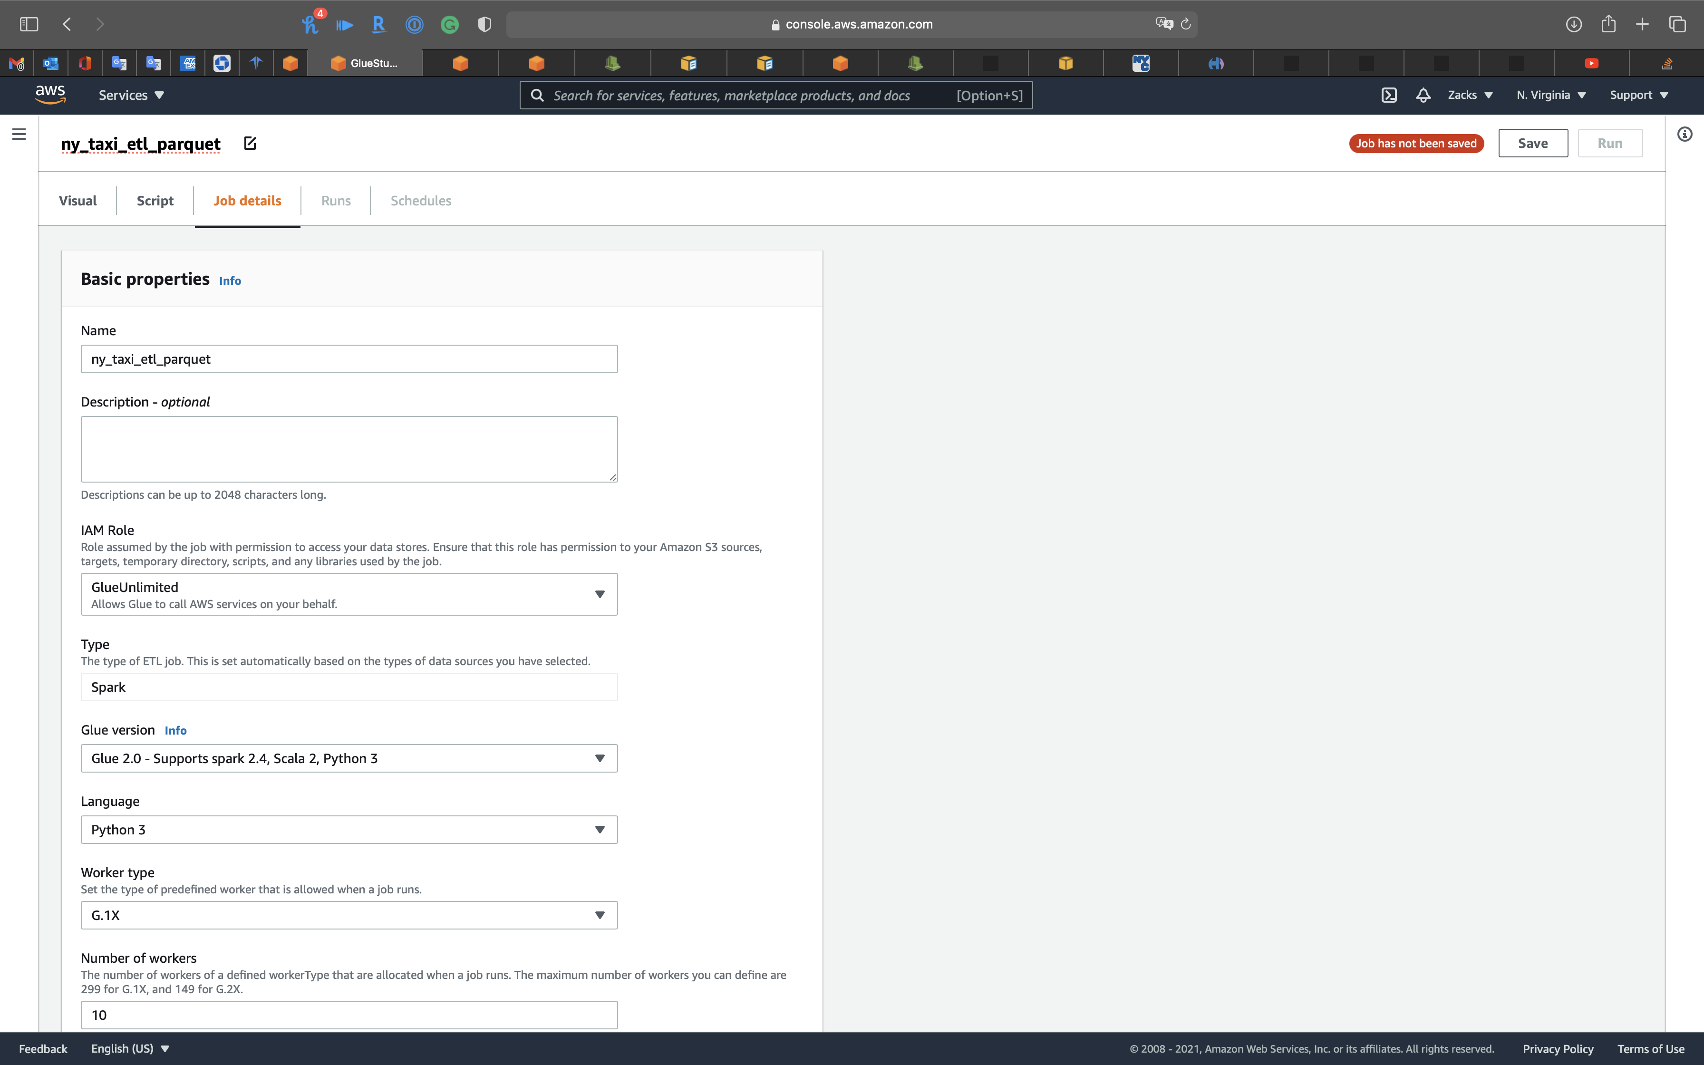
Task: Click the edit job name pencil icon
Action: [x=250, y=143]
